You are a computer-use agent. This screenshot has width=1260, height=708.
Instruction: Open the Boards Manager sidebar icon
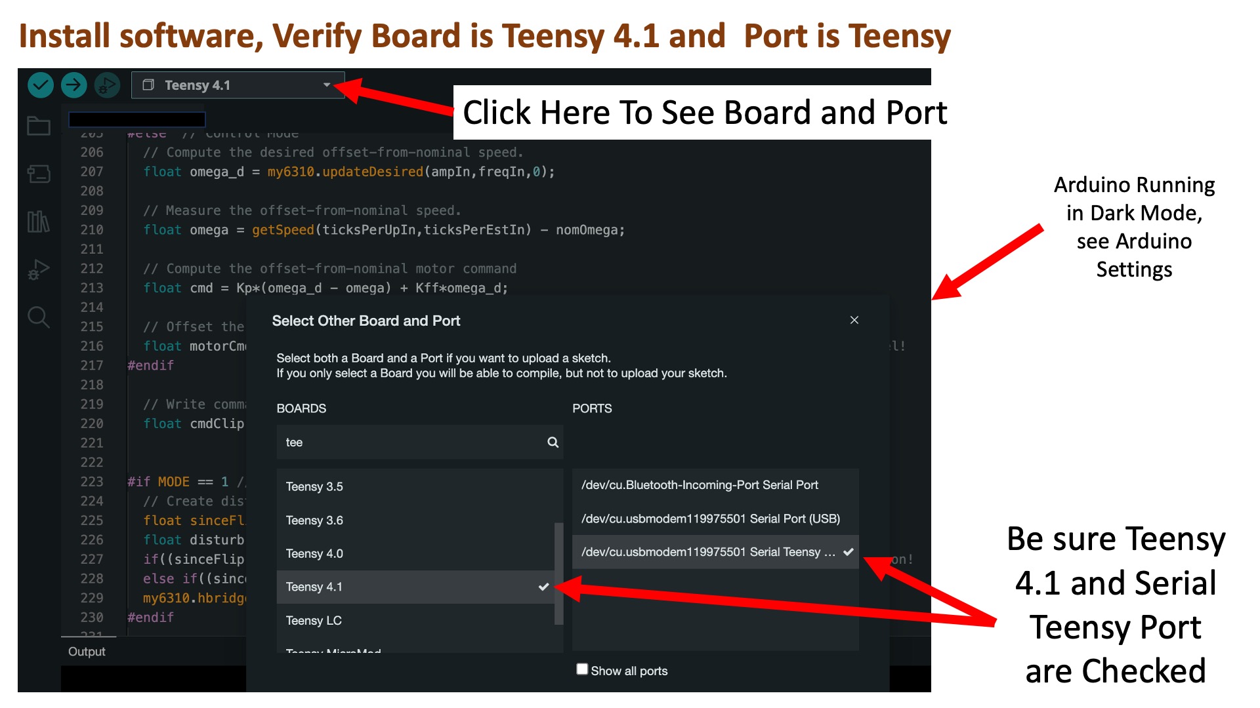tap(39, 174)
